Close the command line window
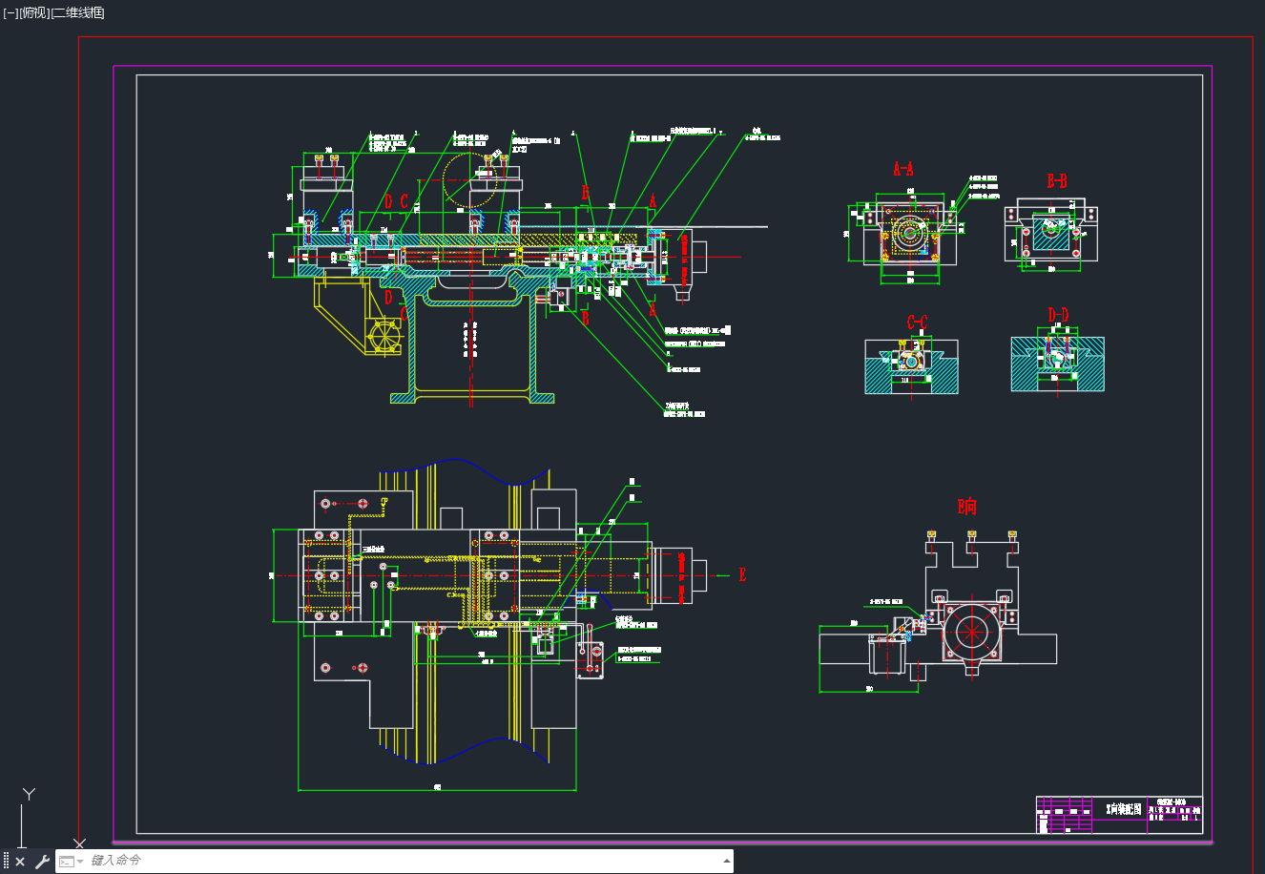Image resolution: width=1265 pixels, height=874 pixels. [20, 862]
